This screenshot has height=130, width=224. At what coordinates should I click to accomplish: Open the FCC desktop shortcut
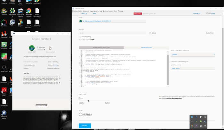point(12,23)
